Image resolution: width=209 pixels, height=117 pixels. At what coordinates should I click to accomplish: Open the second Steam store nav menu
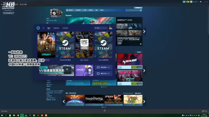(78, 10)
